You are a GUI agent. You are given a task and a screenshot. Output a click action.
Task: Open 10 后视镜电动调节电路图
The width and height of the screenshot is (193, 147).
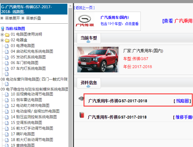[x=32, y=94]
